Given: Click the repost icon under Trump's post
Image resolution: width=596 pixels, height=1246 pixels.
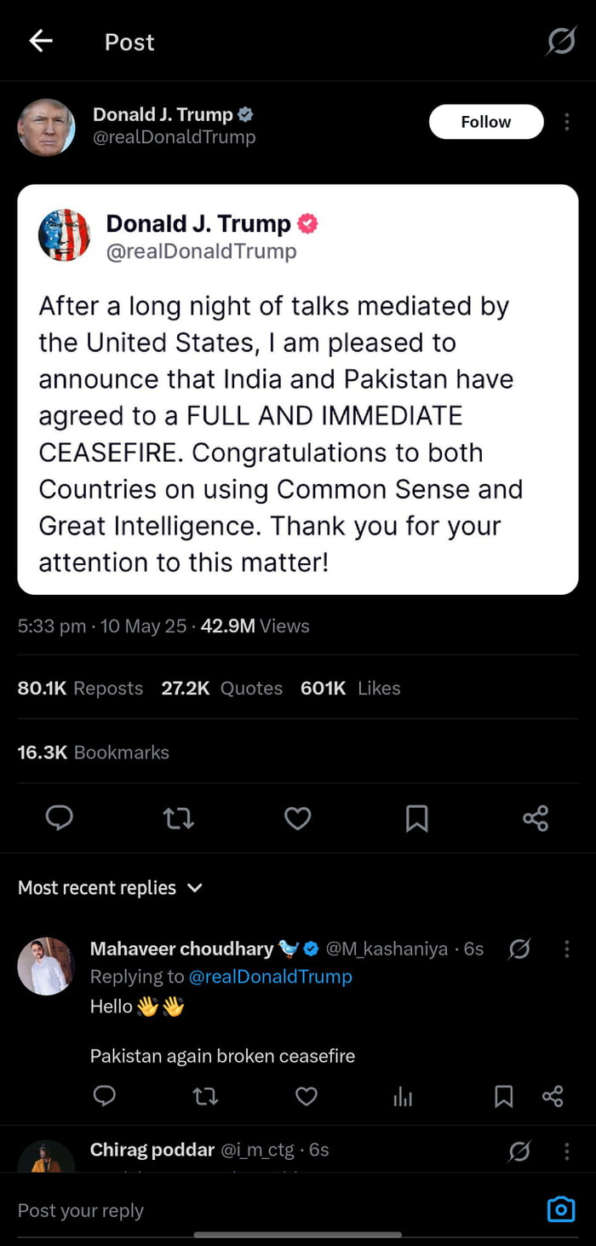Looking at the screenshot, I should (x=178, y=818).
